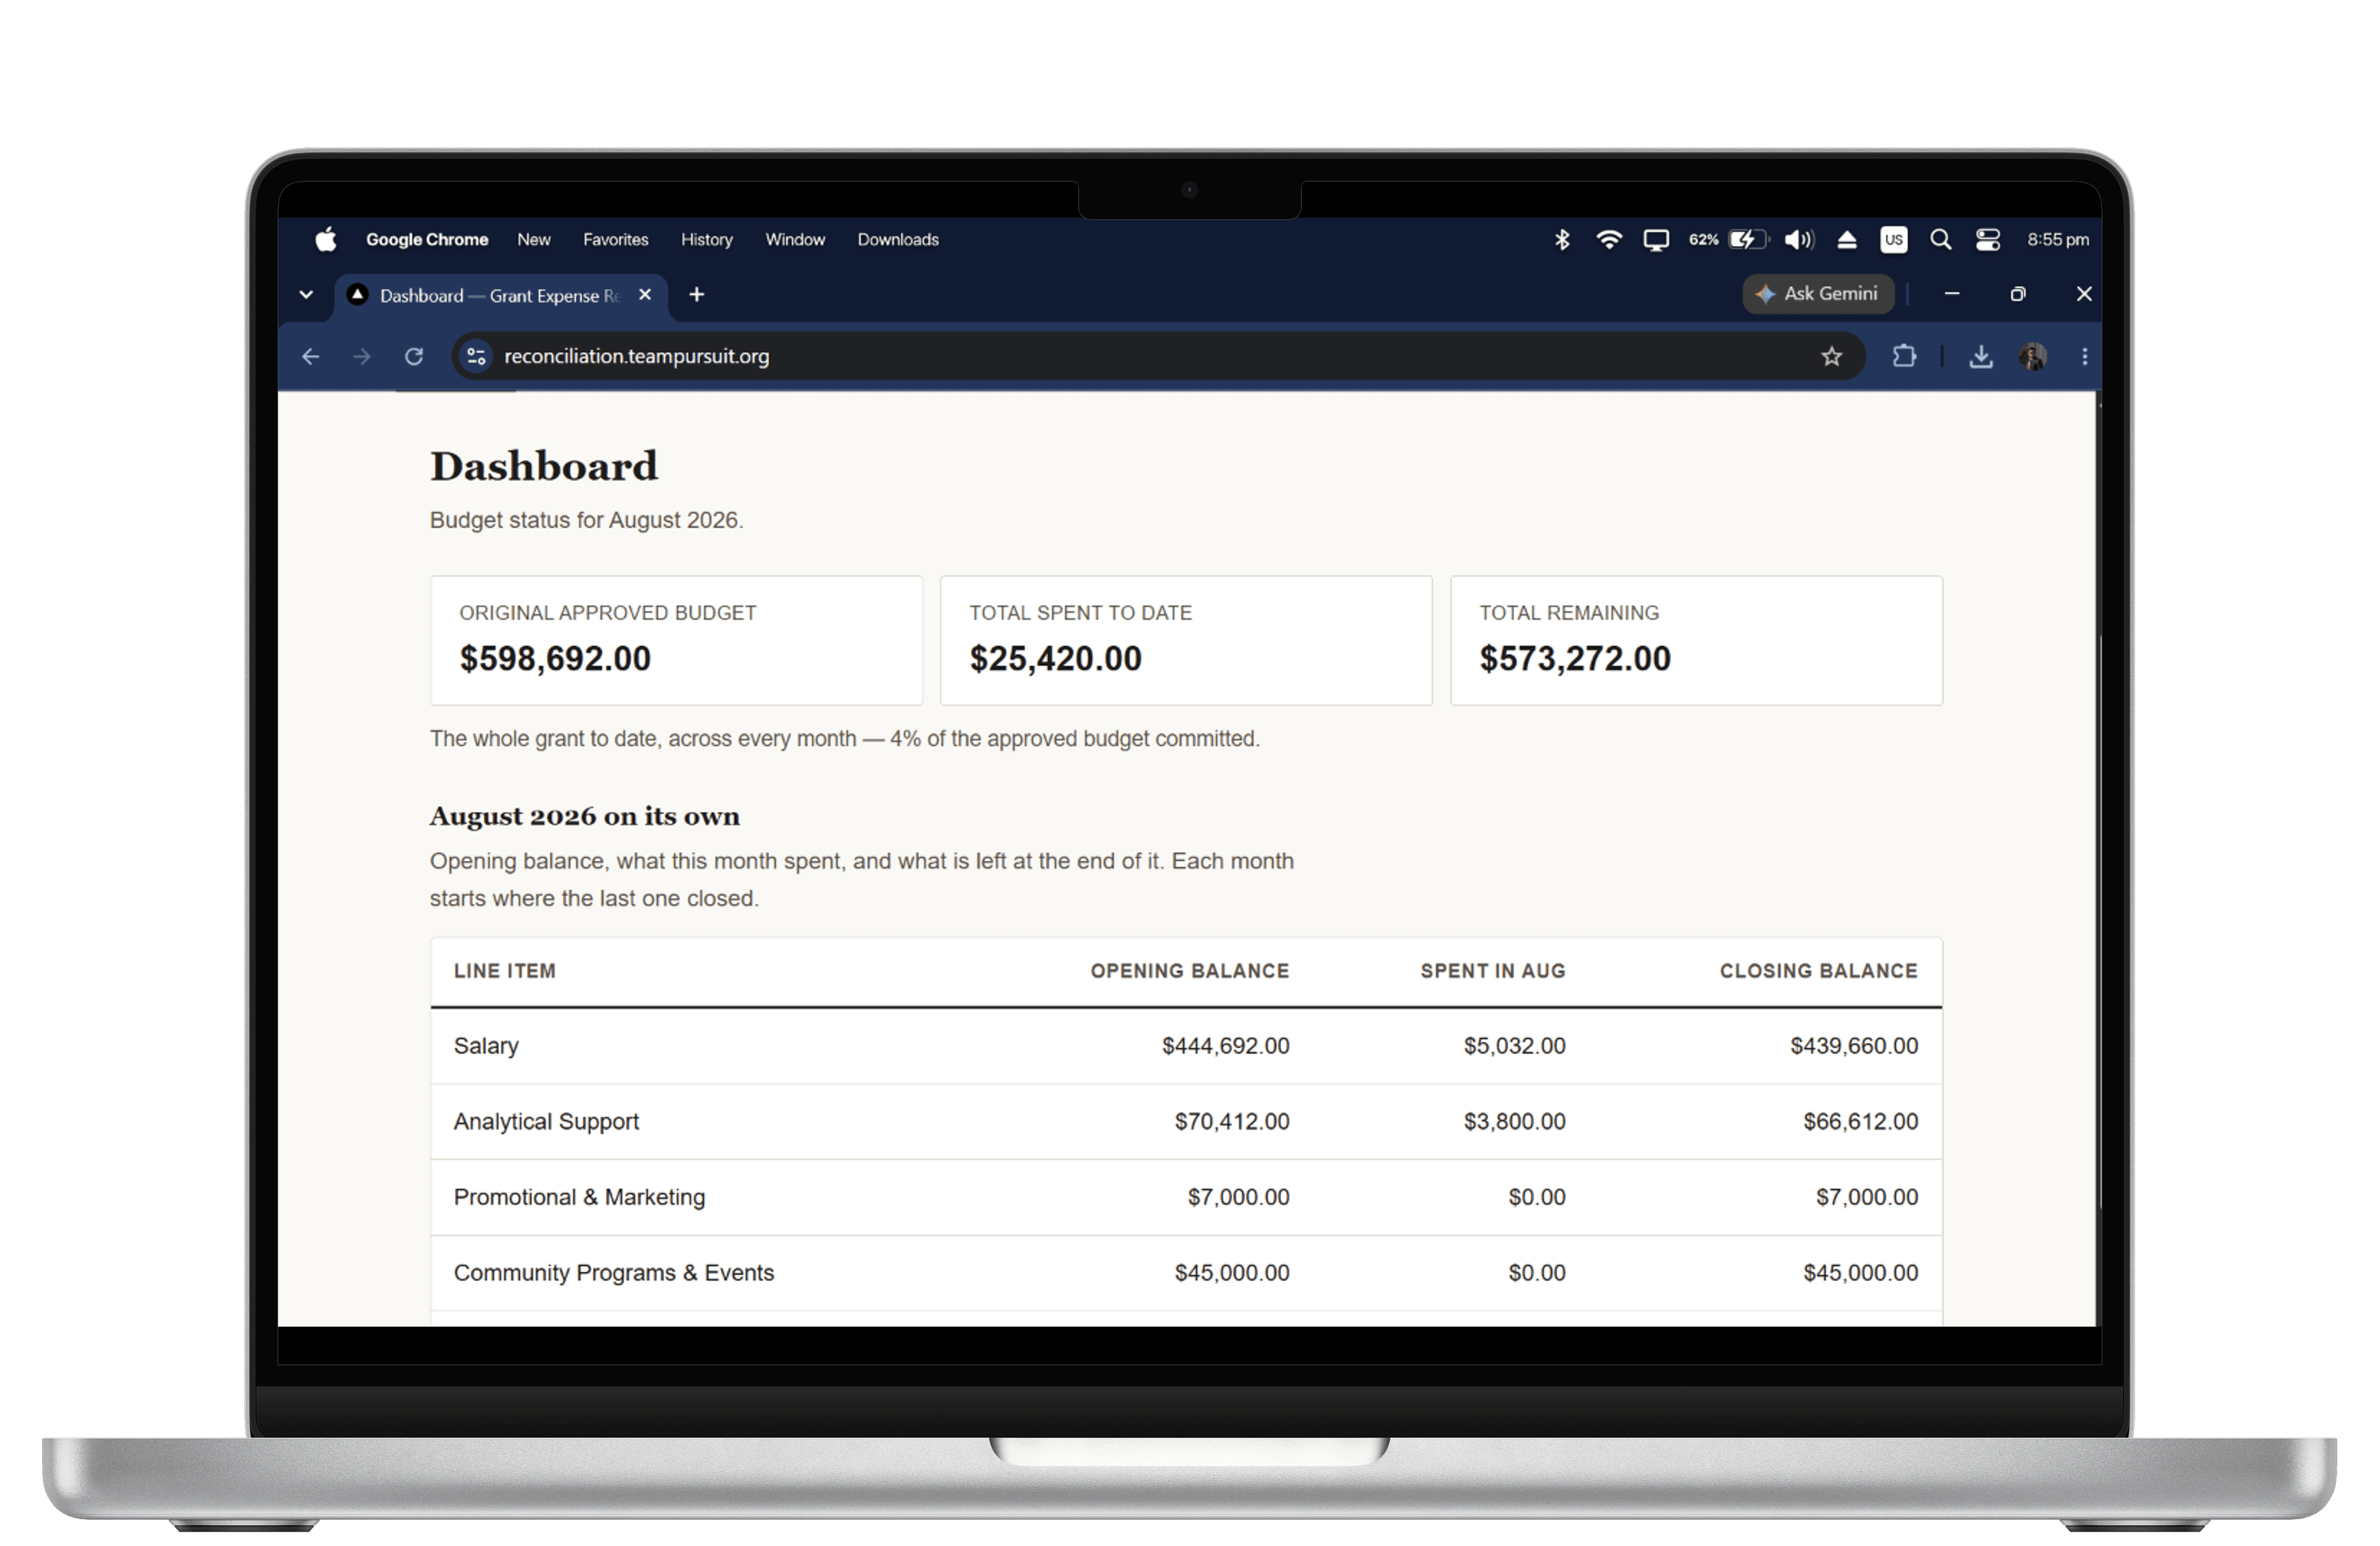Click the eject icon in menu bar

pyautogui.click(x=1847, y=240)
